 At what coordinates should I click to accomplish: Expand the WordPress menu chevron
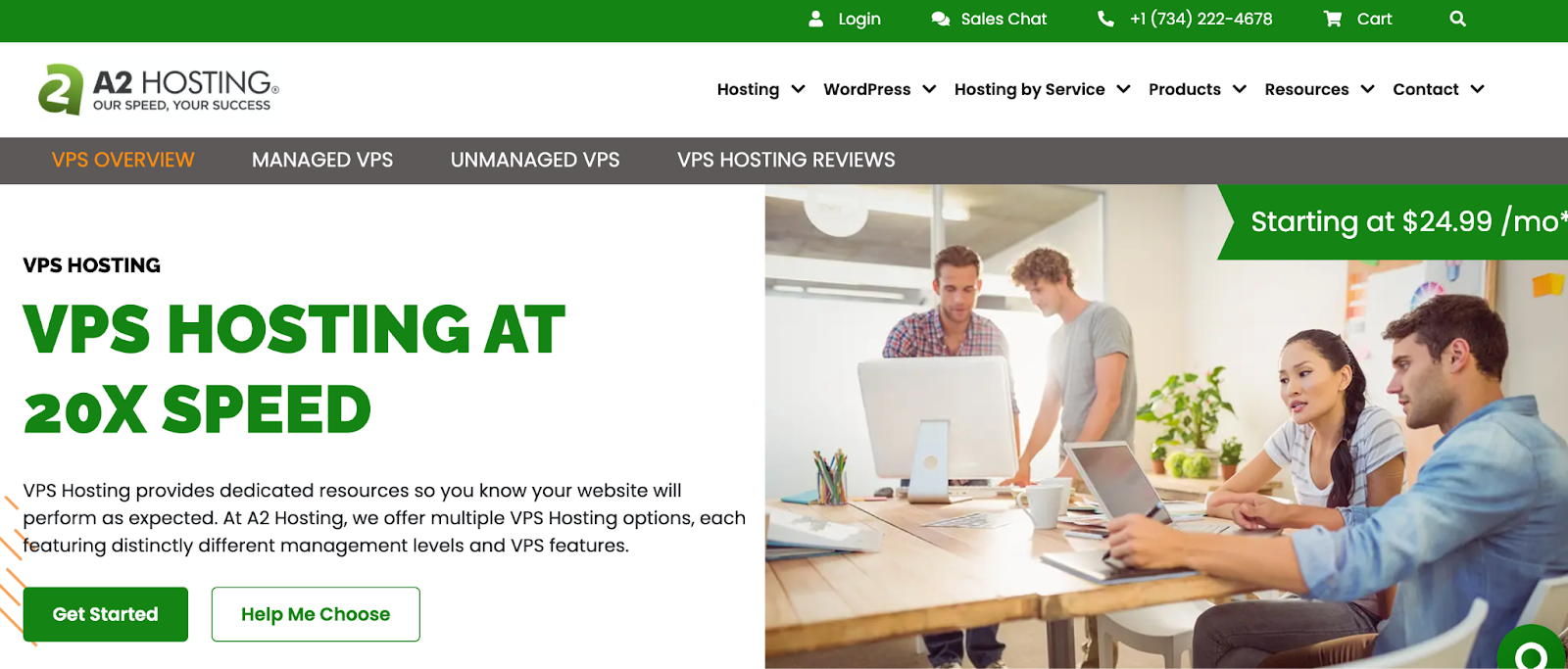point(929,89)
